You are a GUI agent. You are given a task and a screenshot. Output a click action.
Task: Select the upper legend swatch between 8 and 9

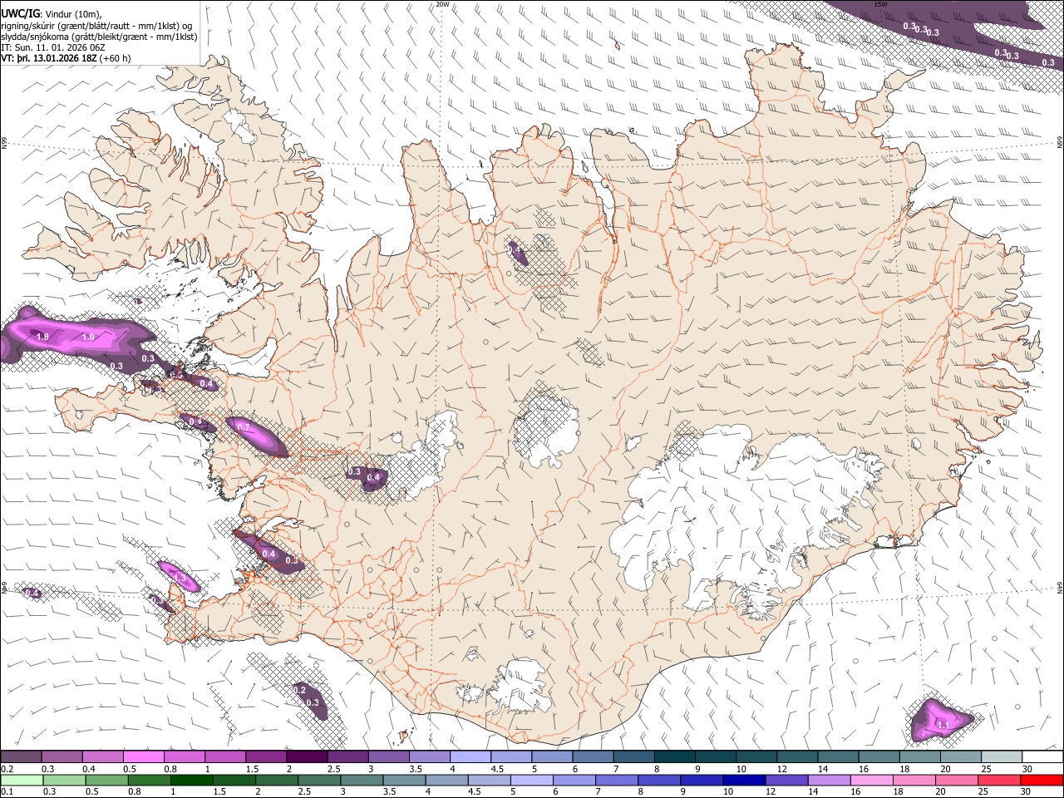tap(675, 757)
